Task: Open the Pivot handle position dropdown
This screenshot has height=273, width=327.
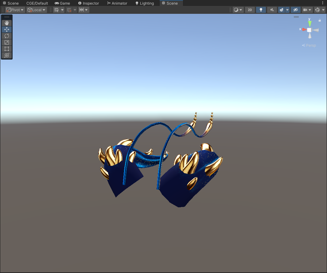Action: 15,10
